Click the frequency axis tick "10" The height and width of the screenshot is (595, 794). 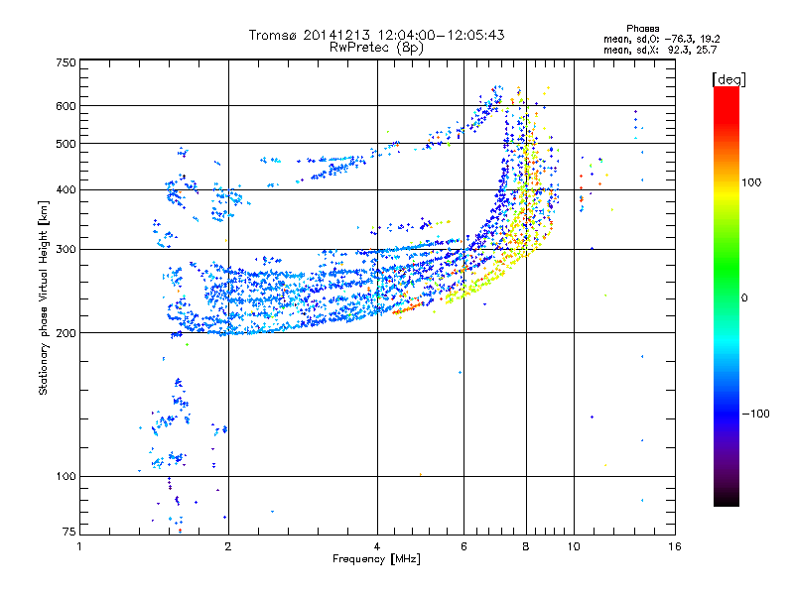pyautogui.click(x=574, y=546)
